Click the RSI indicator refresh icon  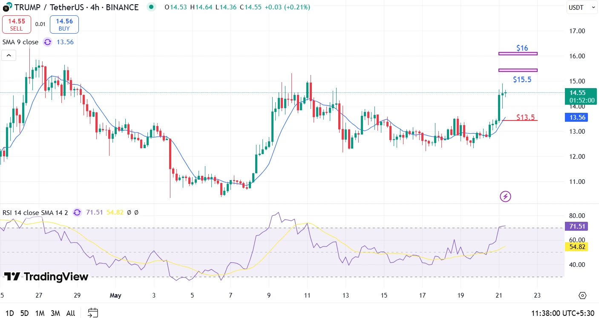pyautogui.click(x=77, y=212)
